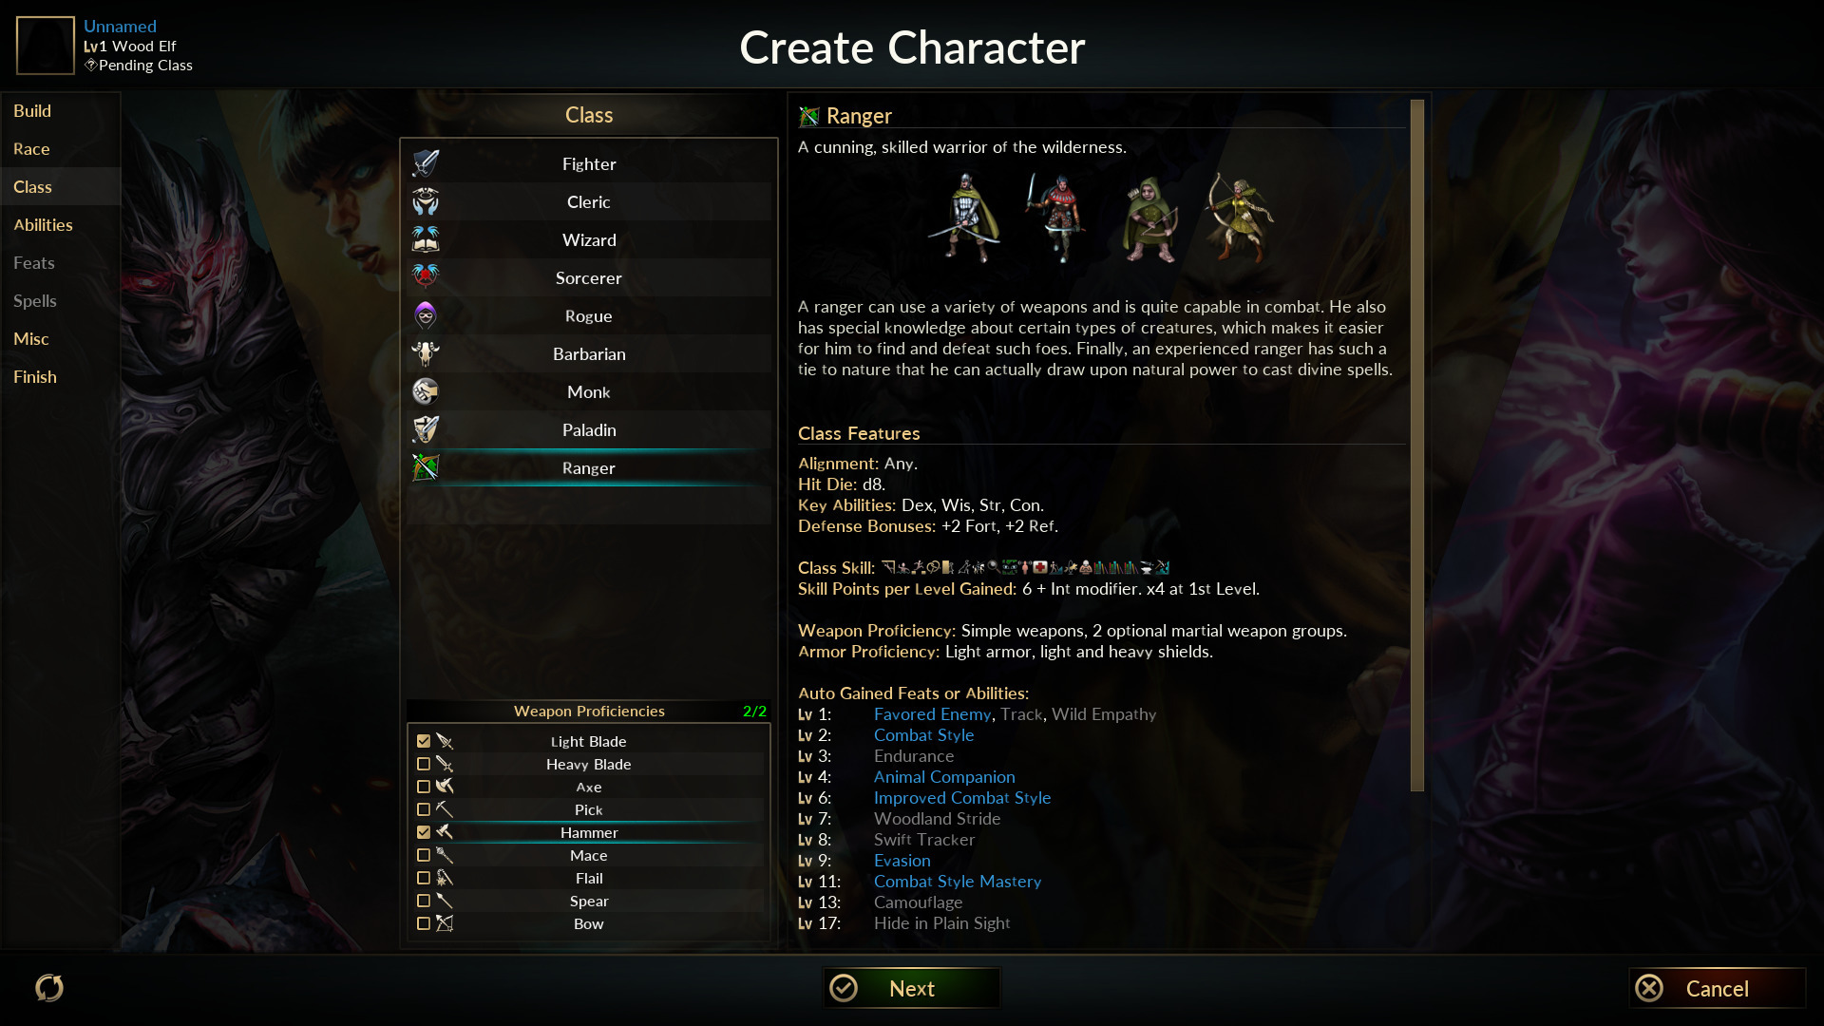Viewport: 1824px width, 1026px height.
Task: Select the Sorcerer class icon
Action: point(425,277)
